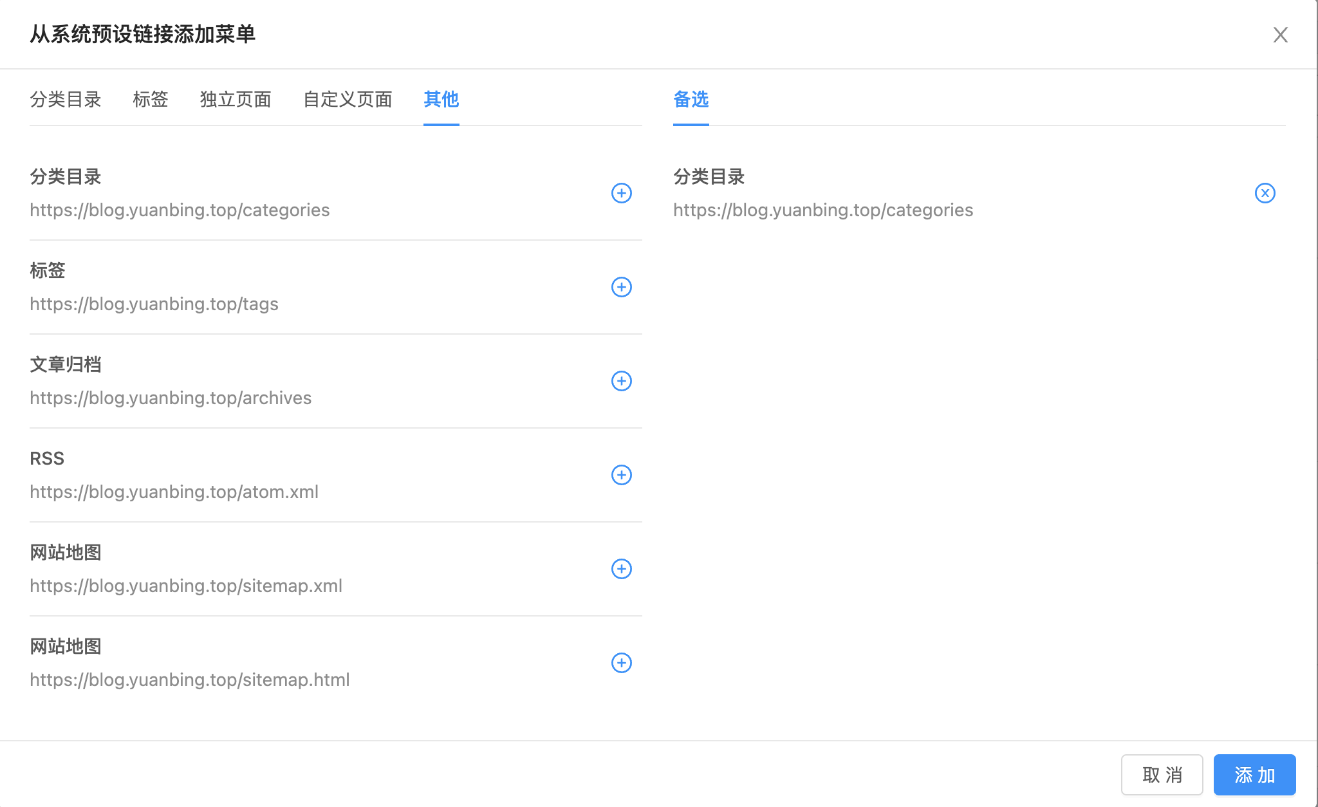Screen dimensions: 1318x807
Task: Close the dialog with the X icon
Action: (1281, 35)
